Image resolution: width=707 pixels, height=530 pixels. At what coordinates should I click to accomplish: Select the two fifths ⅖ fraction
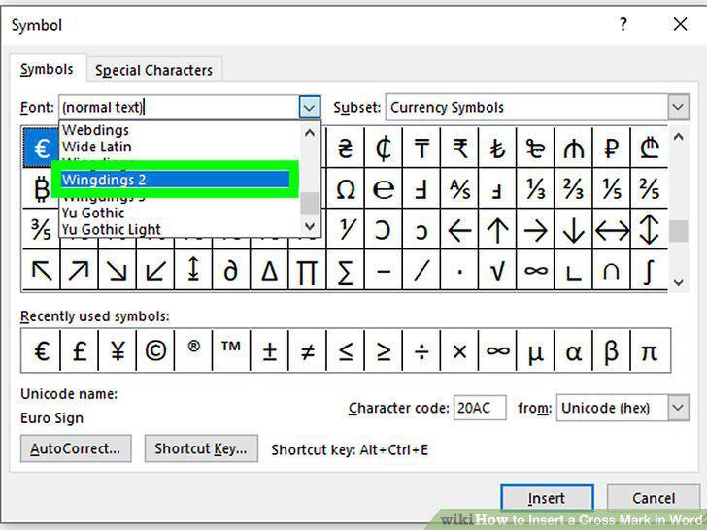coord(649,188)
